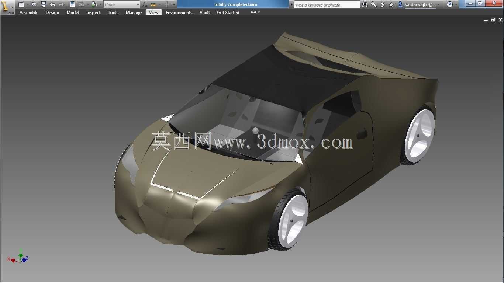Click the active View ribbon tab
The height and width of the screenshot is (283, 504).
tap(154, 12)
